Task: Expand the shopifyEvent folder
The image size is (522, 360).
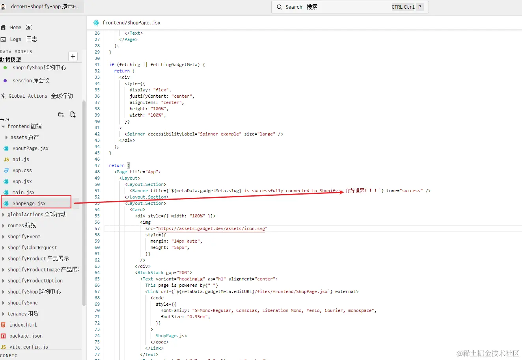Action: pos(3,237)
